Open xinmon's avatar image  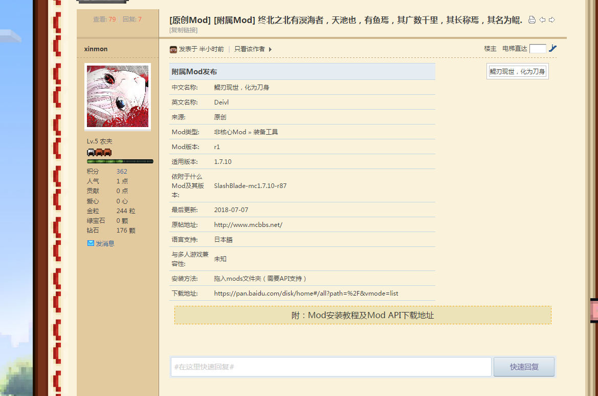[x=118, y=96]
